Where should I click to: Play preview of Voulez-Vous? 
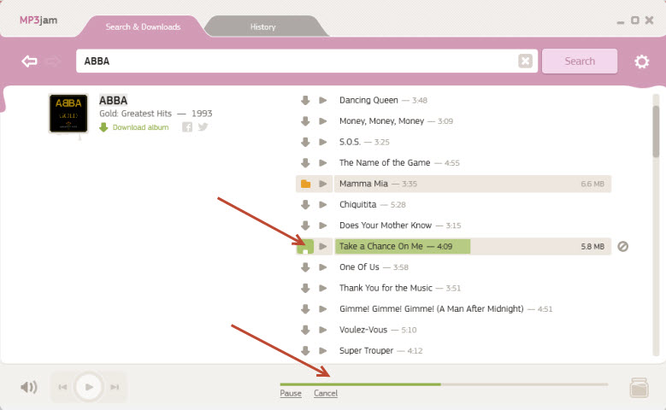pos(323,330)
